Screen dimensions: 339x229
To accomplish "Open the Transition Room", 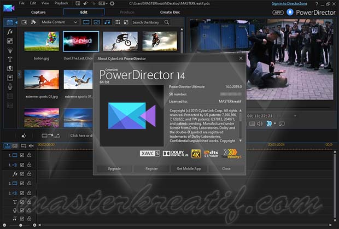I will 10,68.
